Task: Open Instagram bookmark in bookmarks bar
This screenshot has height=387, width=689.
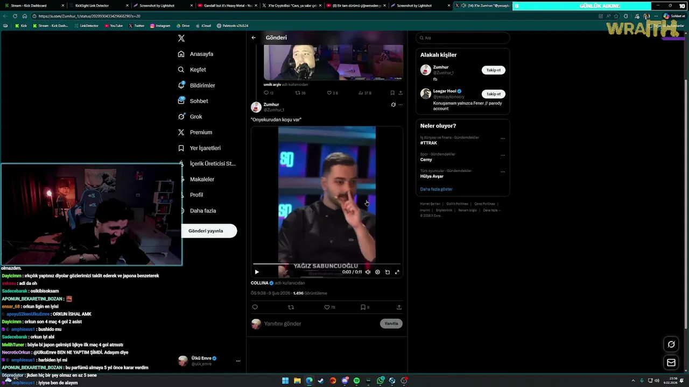Action: point(160,26)
